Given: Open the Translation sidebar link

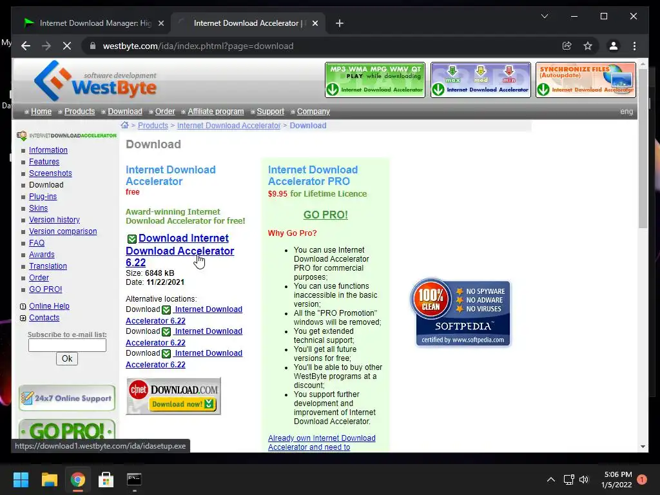Looking at the screenshot, I should [48, 266].
